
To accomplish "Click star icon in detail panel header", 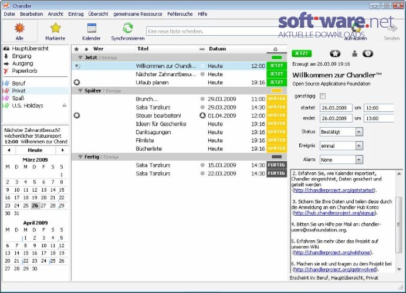I will click(335, 53).
